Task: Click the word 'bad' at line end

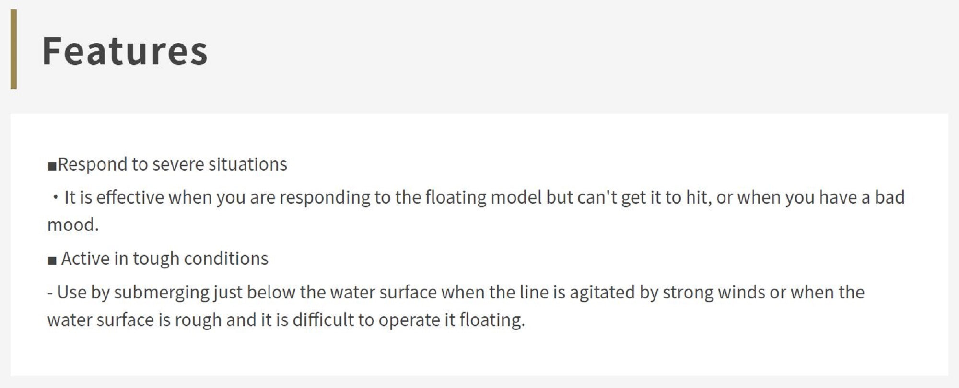Action: pos(889,197)
